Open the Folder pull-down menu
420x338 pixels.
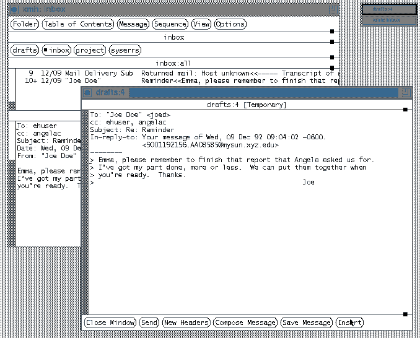(x=25, y=24)
